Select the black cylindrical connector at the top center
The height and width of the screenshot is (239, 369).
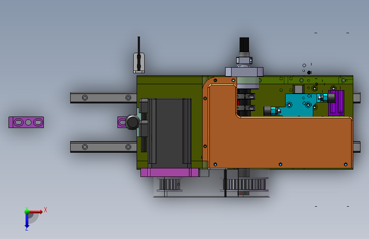click(x=244, y=45)
